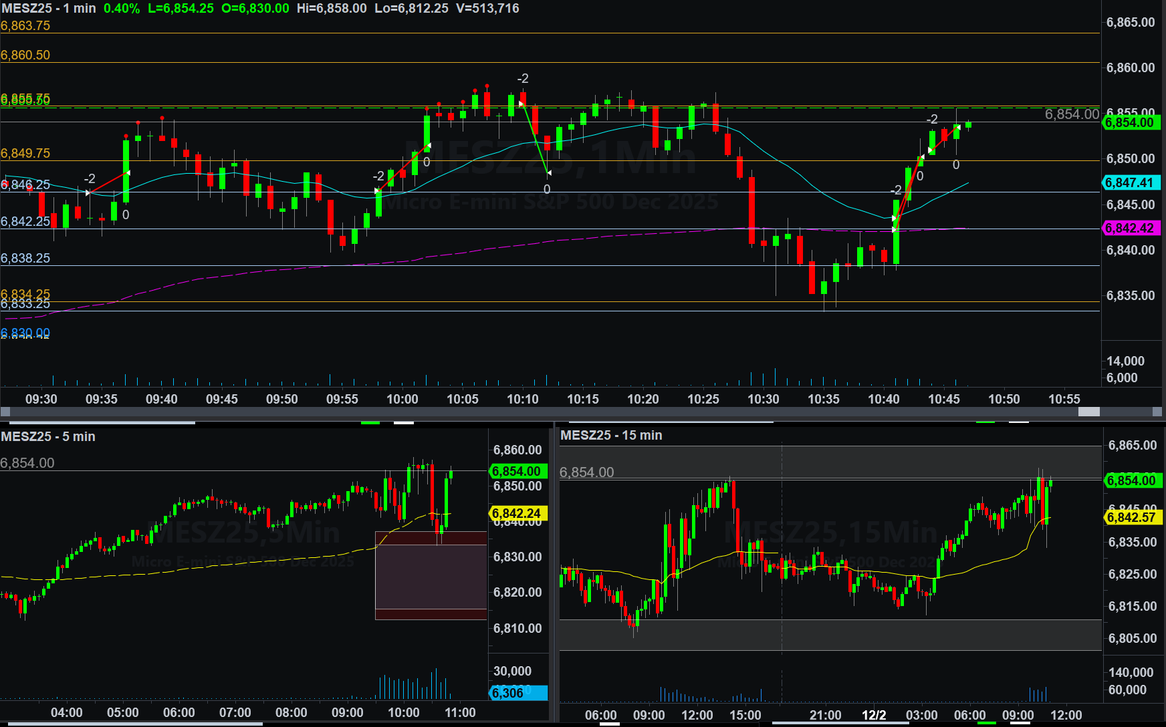Click the 6,863.75 orange price level label

pos(25,26)
